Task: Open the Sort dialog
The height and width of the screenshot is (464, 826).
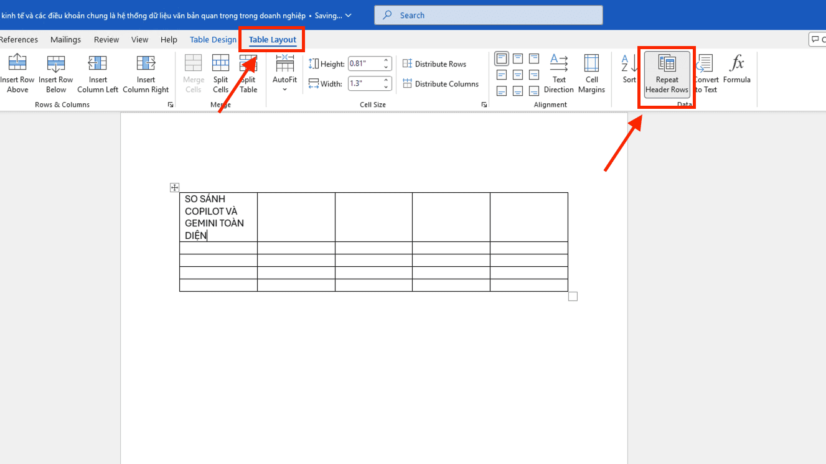Action: 629,68
